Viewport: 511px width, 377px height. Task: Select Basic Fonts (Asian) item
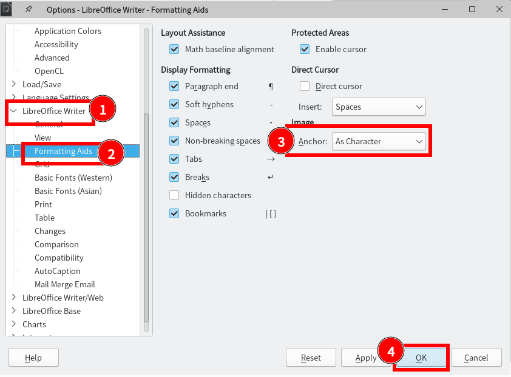[68, 192]
